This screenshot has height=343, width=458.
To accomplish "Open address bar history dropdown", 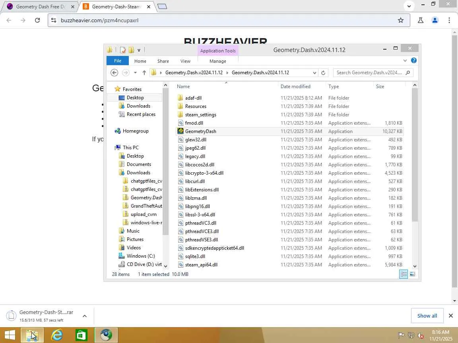I will [314, 73].
